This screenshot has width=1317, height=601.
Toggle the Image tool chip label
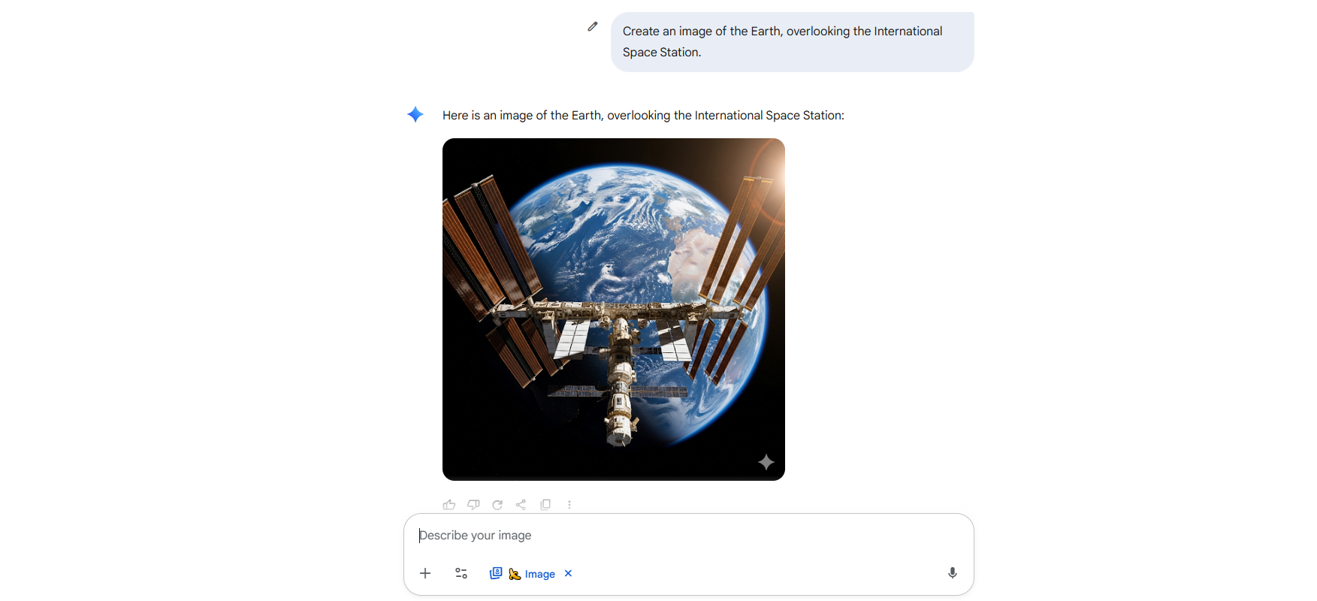[539, 574]
